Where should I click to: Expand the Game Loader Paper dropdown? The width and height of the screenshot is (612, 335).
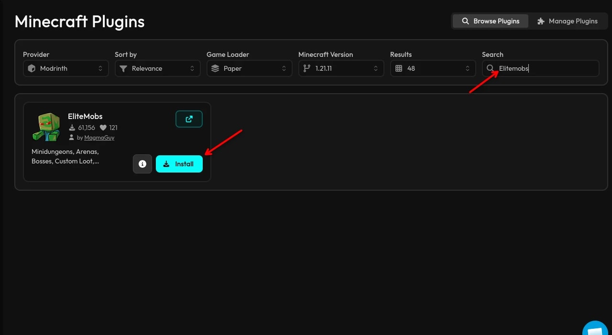[249, 68]
